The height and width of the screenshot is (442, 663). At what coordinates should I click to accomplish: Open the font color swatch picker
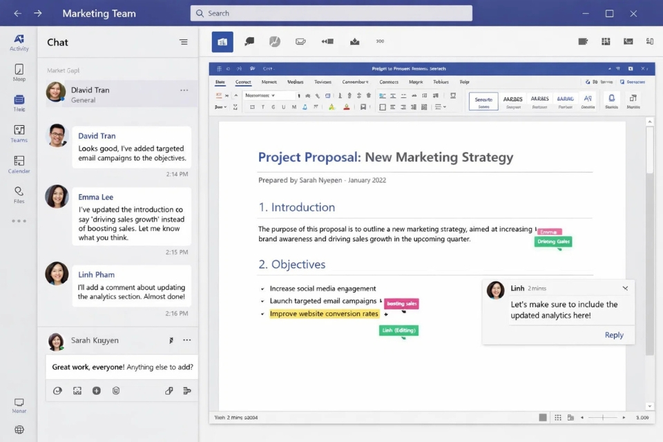345,107
